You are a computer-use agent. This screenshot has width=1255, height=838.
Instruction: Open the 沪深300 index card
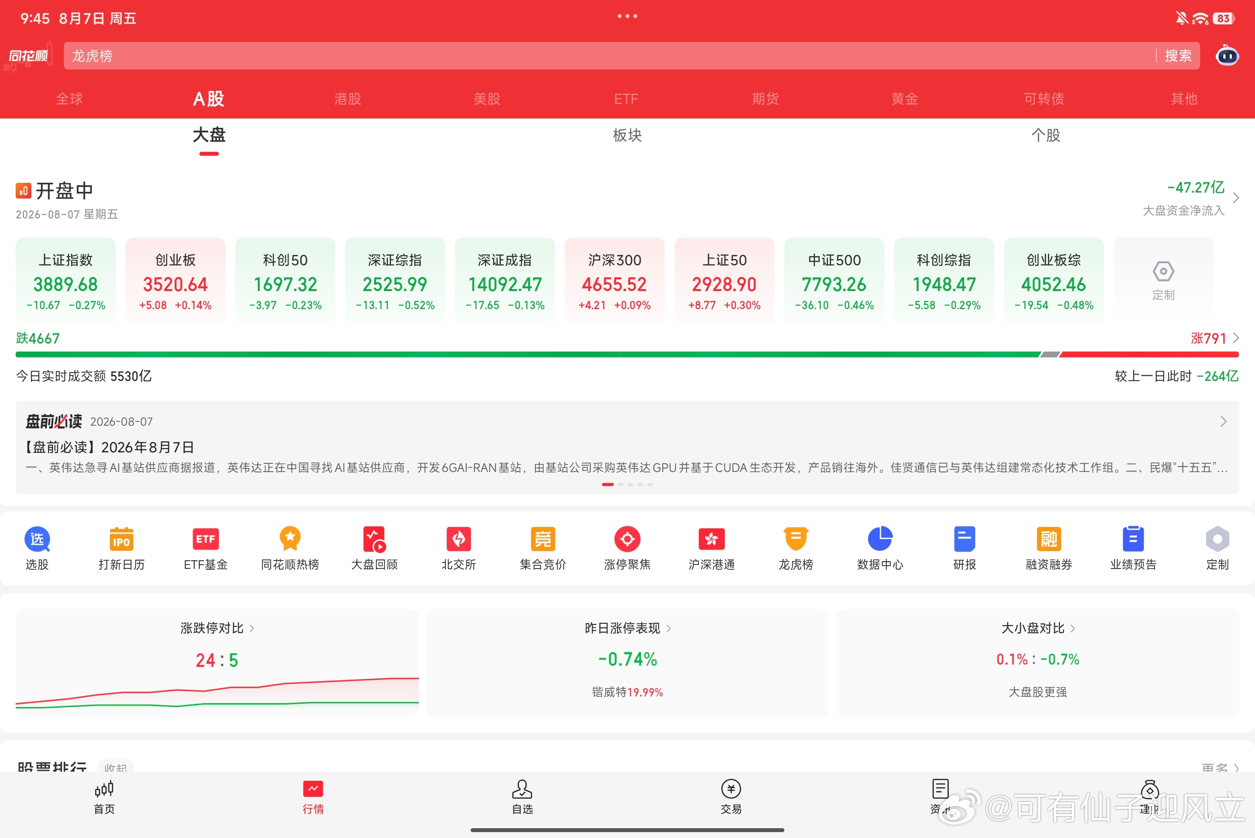point(615,281)
